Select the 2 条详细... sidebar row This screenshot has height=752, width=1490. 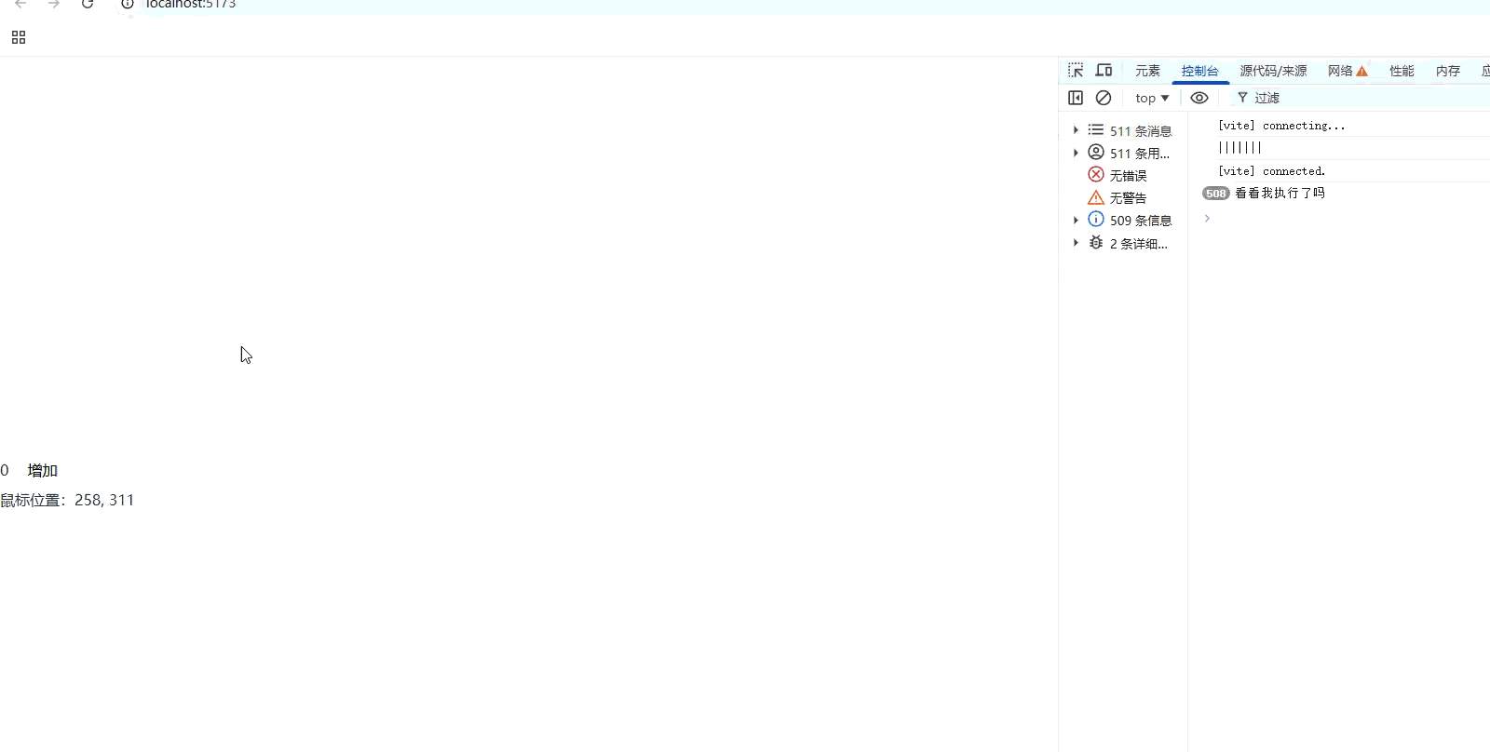[1123, 243]
